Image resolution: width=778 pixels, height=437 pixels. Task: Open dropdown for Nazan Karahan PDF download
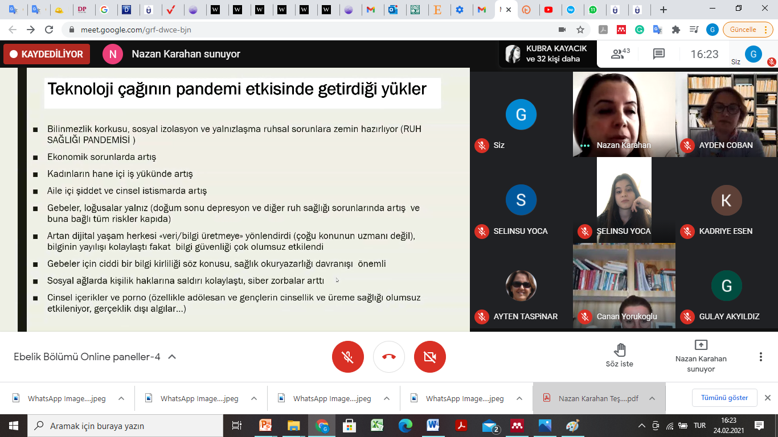(x=652, y=398)
